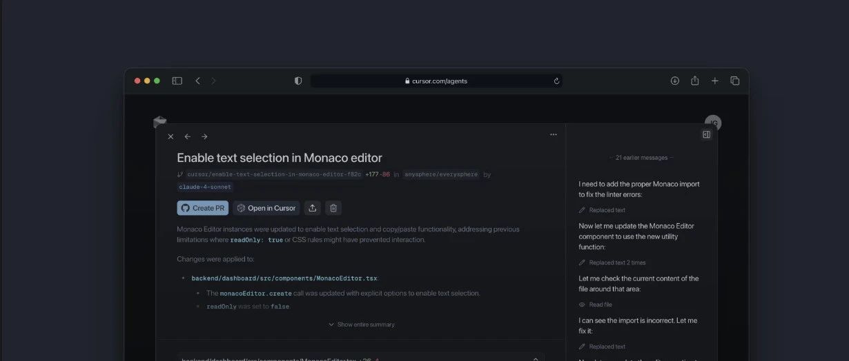This screenshot has width=849, height=361.
Task: Click the Cursor cube logo
Action: click(x=159, y=122)
